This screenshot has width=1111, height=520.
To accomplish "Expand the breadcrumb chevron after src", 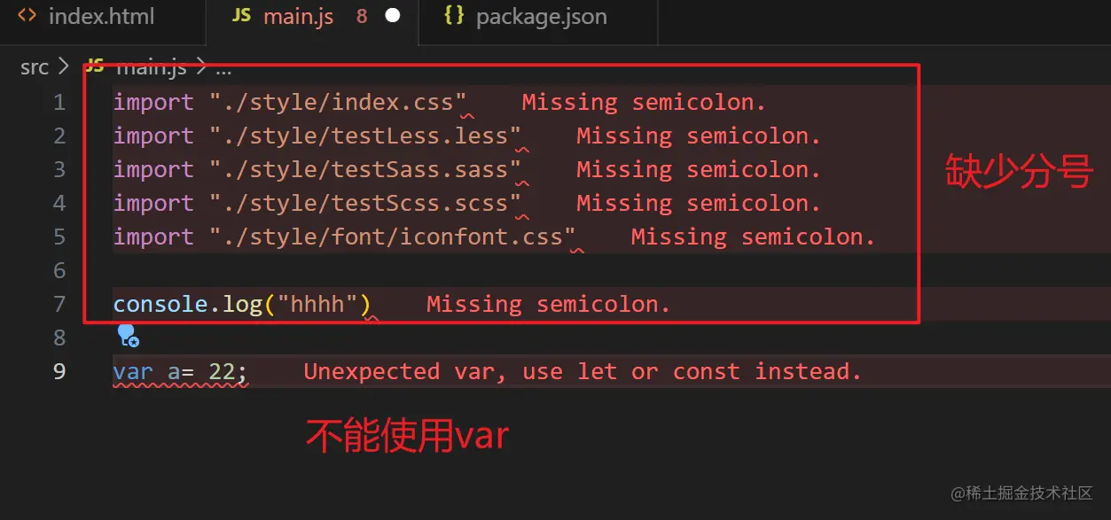I will (63, 67).
